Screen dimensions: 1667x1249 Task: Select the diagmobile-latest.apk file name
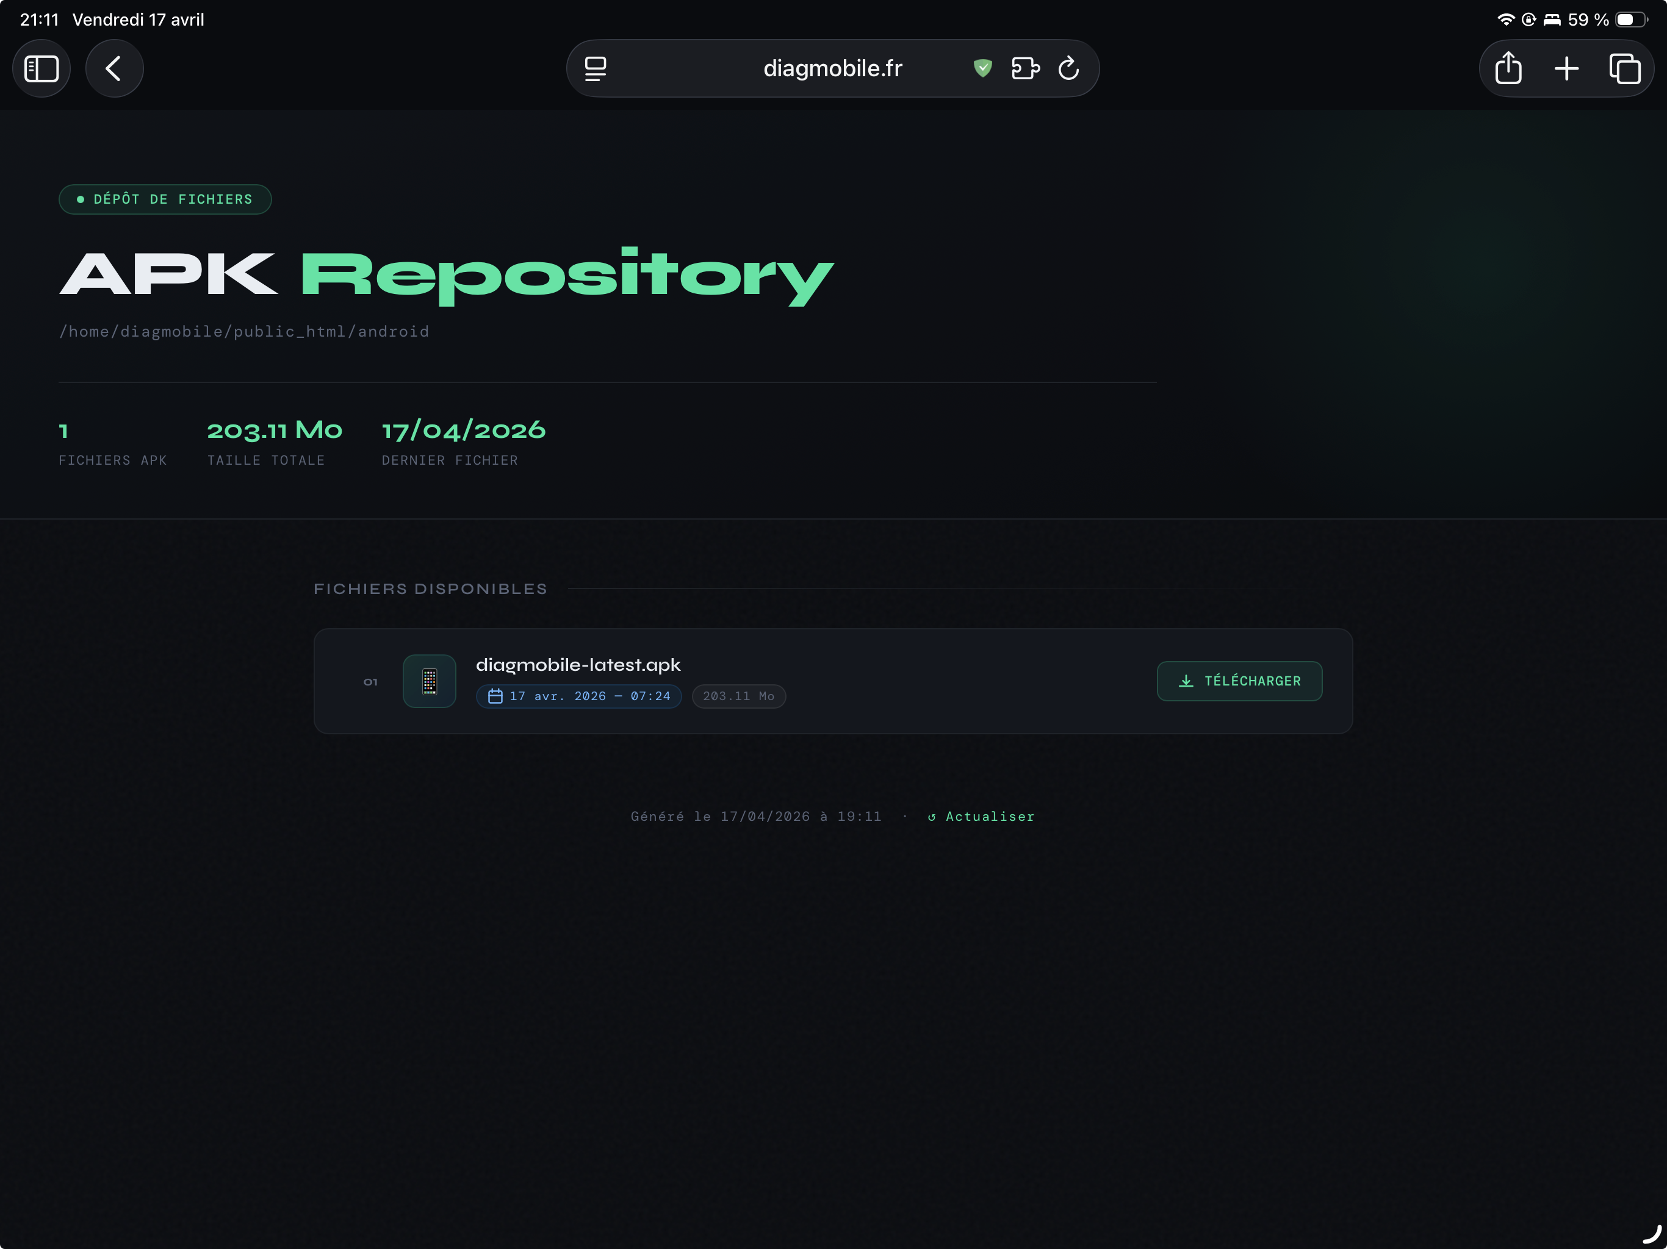point(578,665)
